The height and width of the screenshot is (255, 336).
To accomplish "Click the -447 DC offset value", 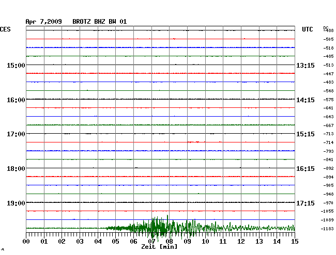I will 328,74.
